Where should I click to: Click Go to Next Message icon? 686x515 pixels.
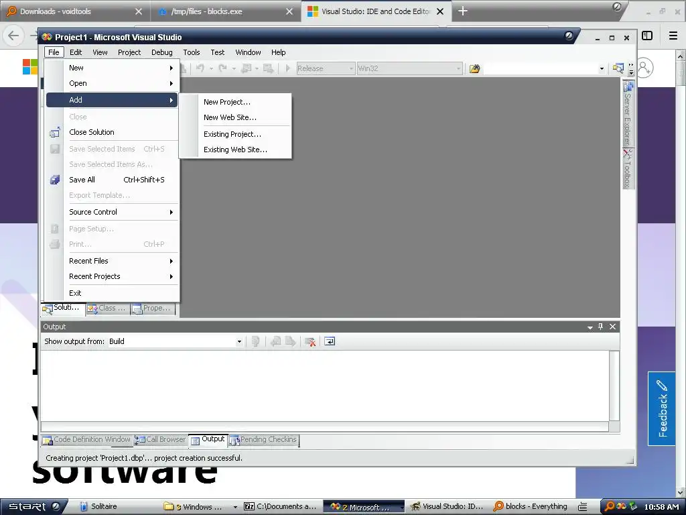click(x=290, y=341)
